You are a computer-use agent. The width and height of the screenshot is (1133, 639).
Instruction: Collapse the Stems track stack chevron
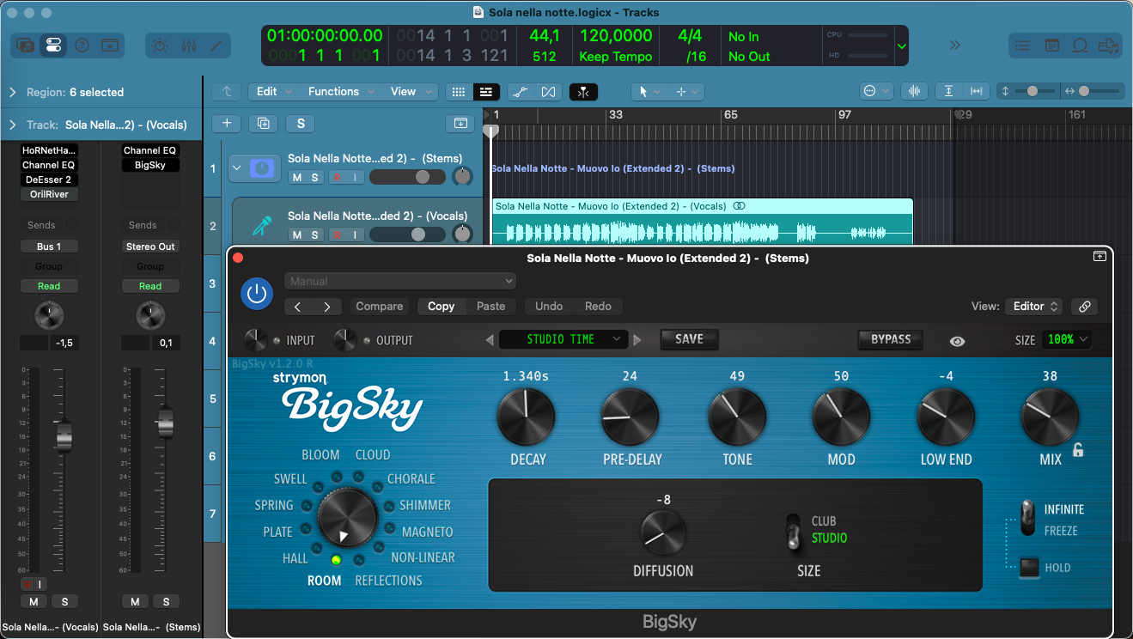tap(236, 167)
